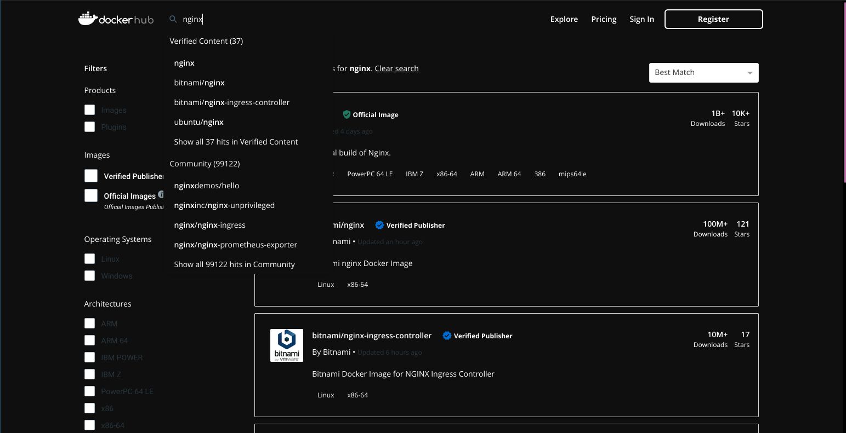Image resolution: width=846 pixels, height=433 pixels.
Task: Click the search magnifier icon
Action: (173, 19)
